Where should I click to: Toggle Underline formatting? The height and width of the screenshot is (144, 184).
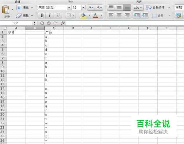58,15
